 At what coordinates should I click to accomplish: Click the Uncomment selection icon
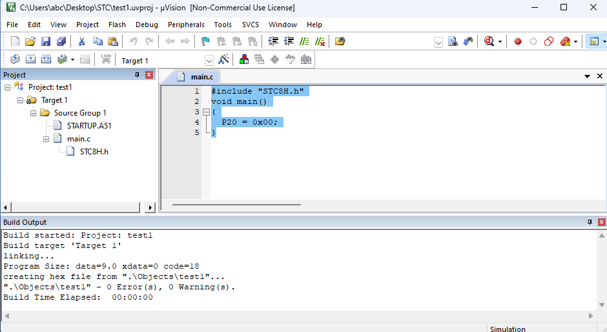(x=320, y=41)
